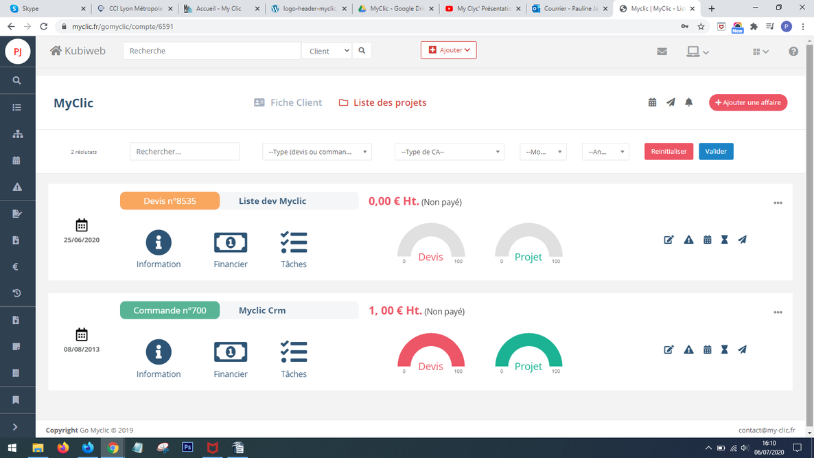Click the Reinitialiser button
814x458 pixels.
[x=668, y=151]
